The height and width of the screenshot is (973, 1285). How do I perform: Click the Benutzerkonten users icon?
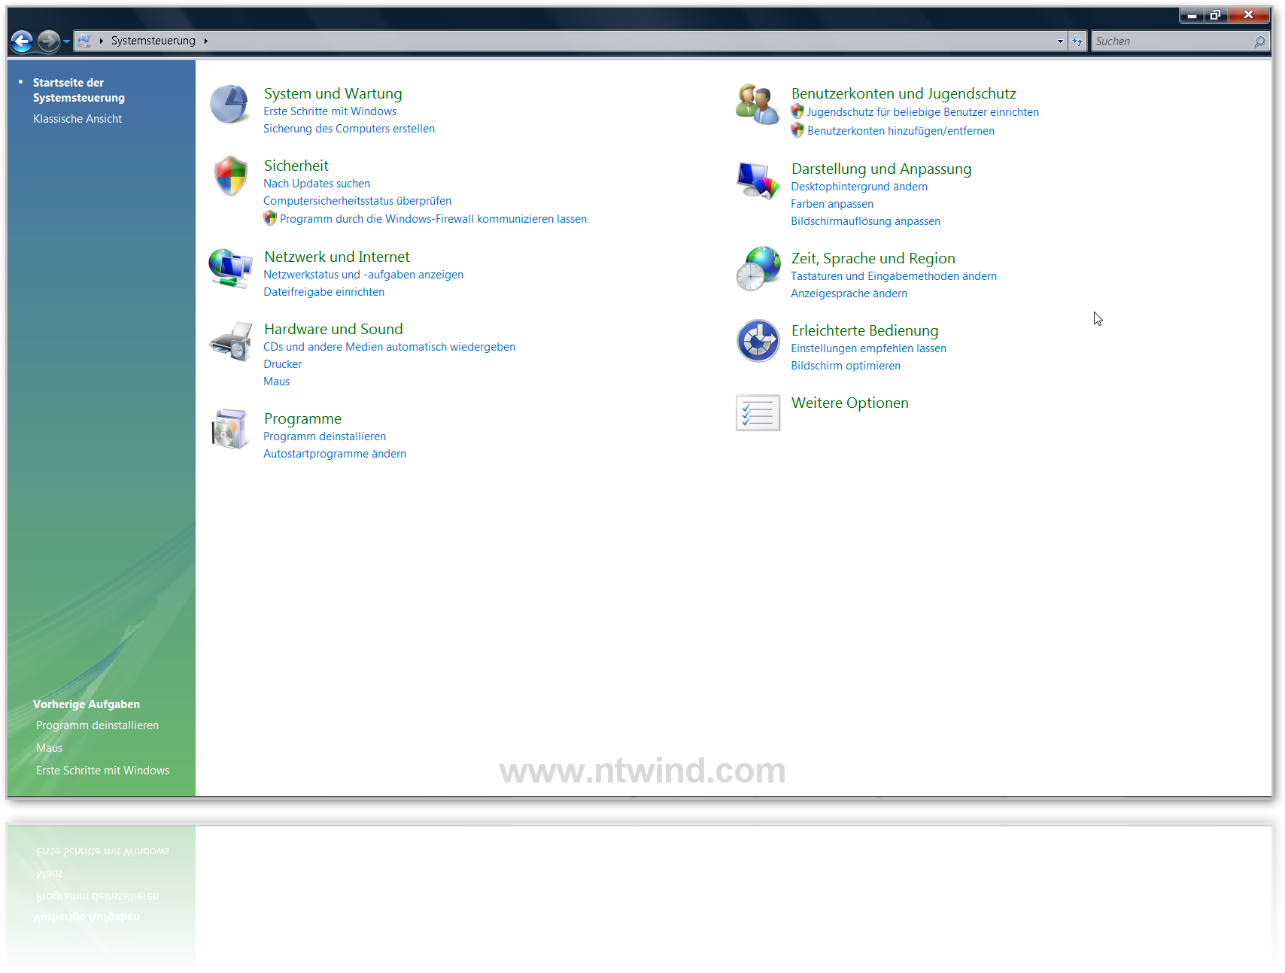(757, 105)
